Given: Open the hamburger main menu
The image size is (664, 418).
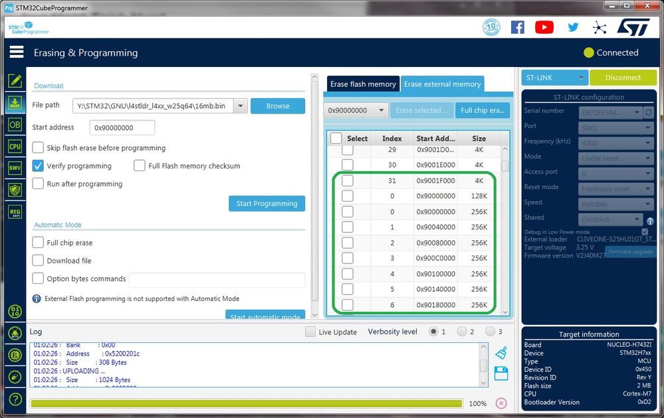Looking at the screenshot, I should pyautogui.click(x=17, y=52).
